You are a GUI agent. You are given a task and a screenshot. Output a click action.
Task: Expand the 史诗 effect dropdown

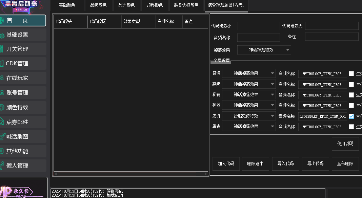tap(249, 116)
